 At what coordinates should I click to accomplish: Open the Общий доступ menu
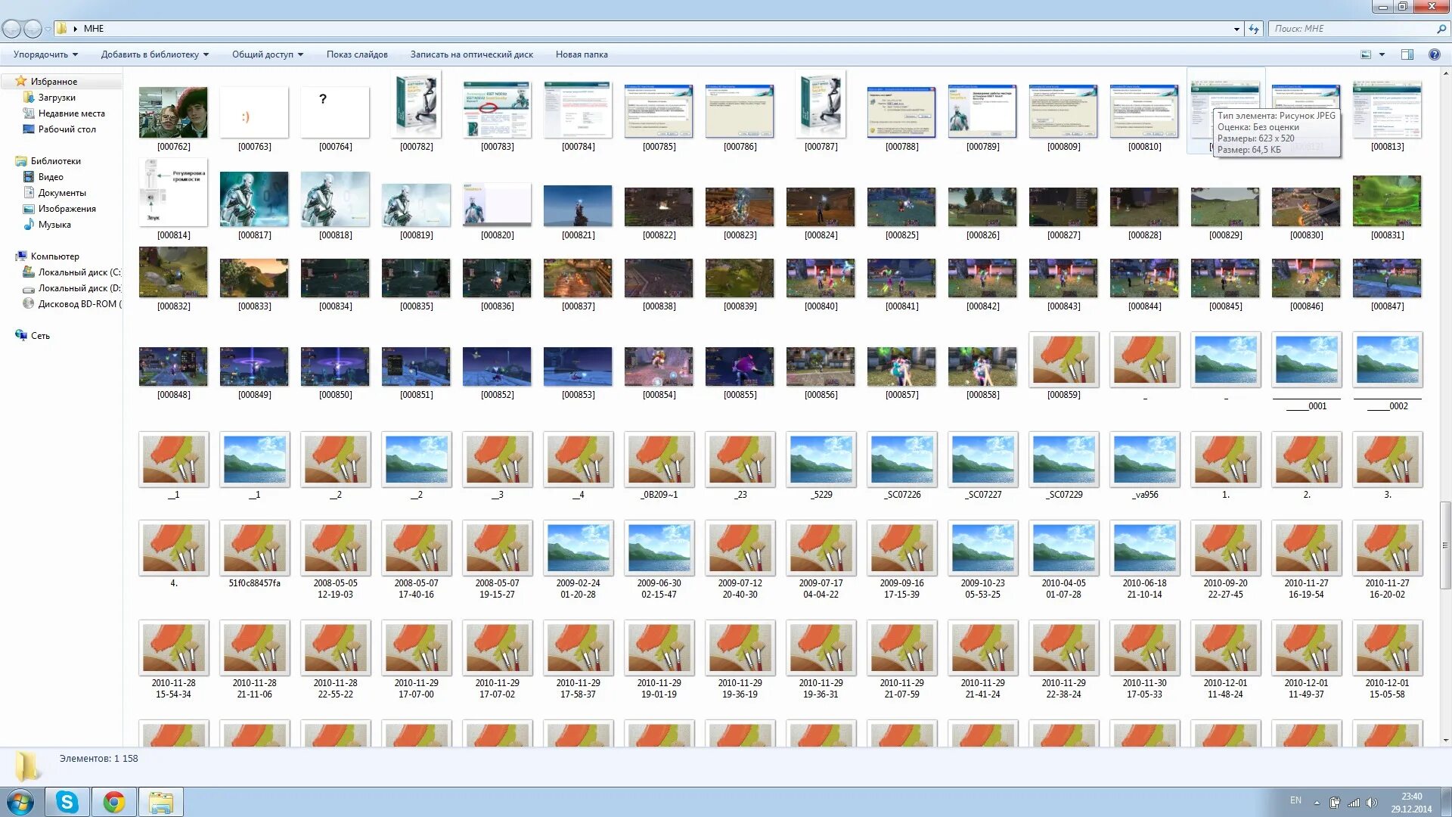point(267,54)
